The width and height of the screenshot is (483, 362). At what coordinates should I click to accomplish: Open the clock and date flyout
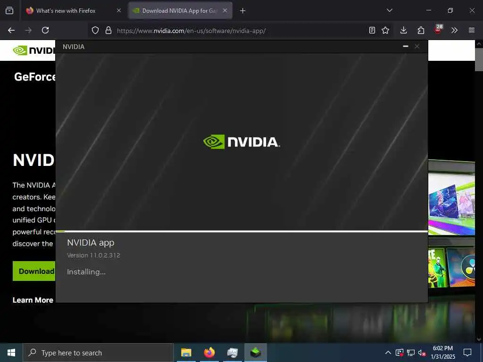pyautogui.click(x=442, y=353)
